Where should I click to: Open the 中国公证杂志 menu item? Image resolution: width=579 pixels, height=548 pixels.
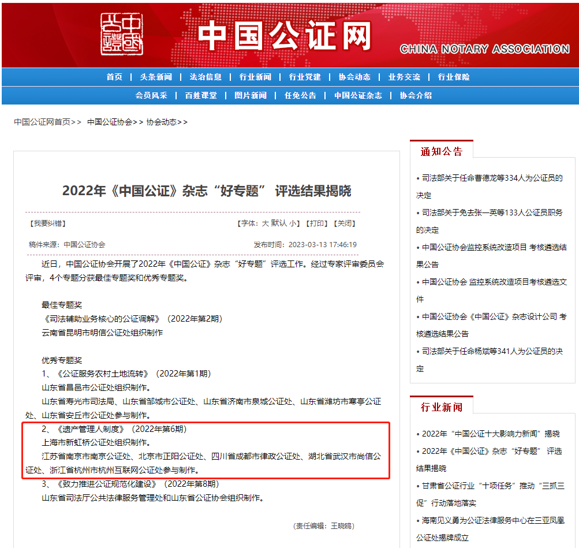[358, 95]
